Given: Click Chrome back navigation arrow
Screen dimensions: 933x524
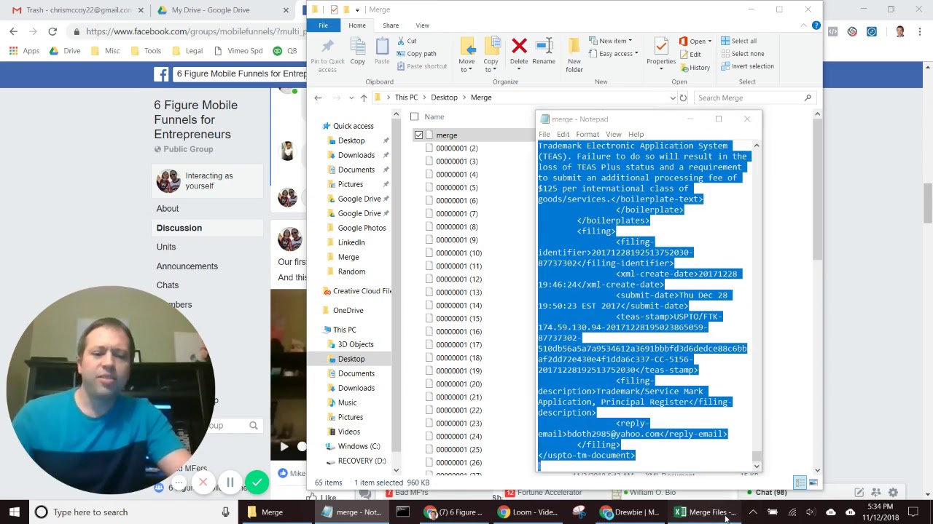Looking at the screenshot, I should 13,31.
